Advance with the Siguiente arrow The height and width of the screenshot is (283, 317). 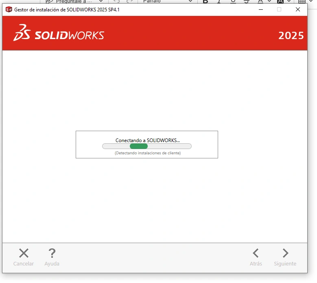(285, 253)
